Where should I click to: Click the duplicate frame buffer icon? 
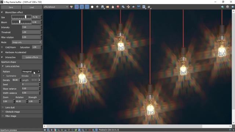[x=123, y=7]
